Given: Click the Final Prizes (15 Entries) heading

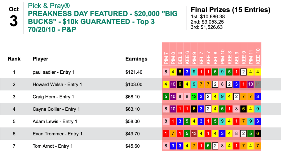Looking at the screenshot, I should tap(230, 10).
